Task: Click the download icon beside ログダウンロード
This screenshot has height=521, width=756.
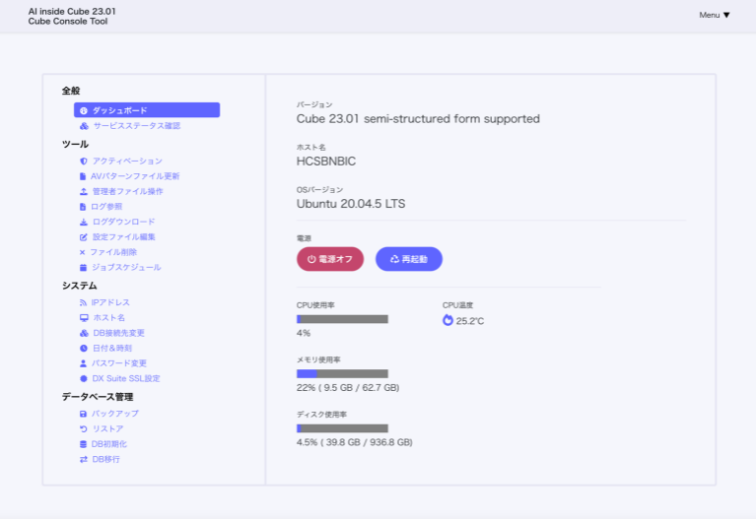Action: tap(84, 222)
